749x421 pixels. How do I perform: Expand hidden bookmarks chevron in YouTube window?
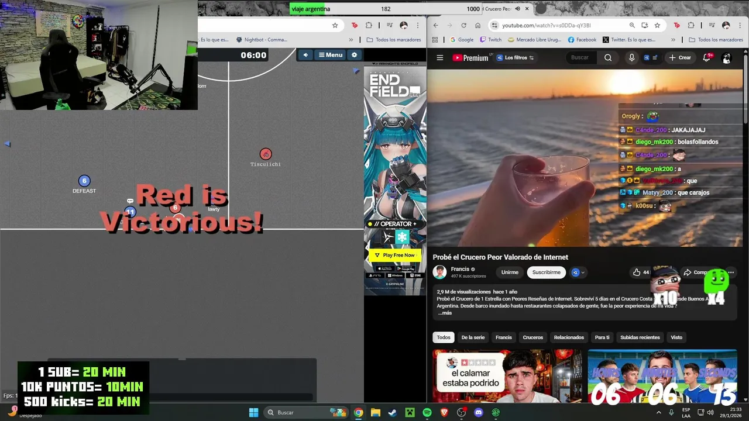coord(673,40)
